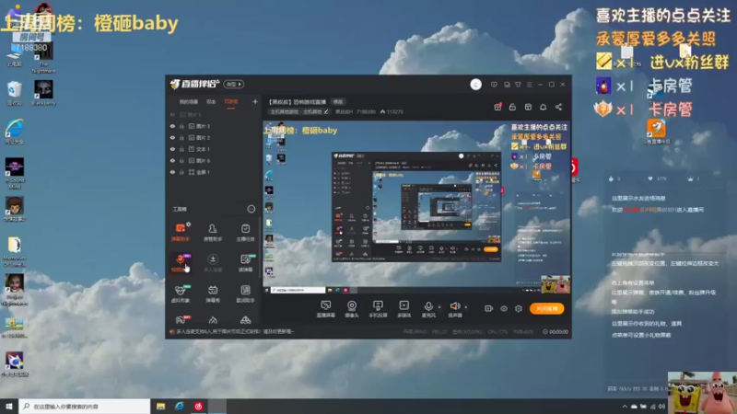Open the 虚拟形象 virtual avatar tool
737x414 pixels.
(x=181, y=293)
